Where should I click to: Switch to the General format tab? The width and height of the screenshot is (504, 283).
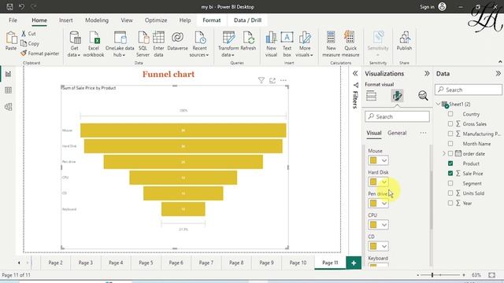coord(397,133)
